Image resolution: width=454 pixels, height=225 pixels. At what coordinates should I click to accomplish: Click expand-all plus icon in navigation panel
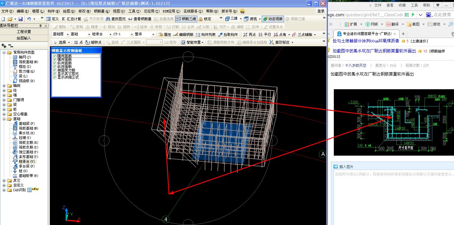(x=4, y=46)
